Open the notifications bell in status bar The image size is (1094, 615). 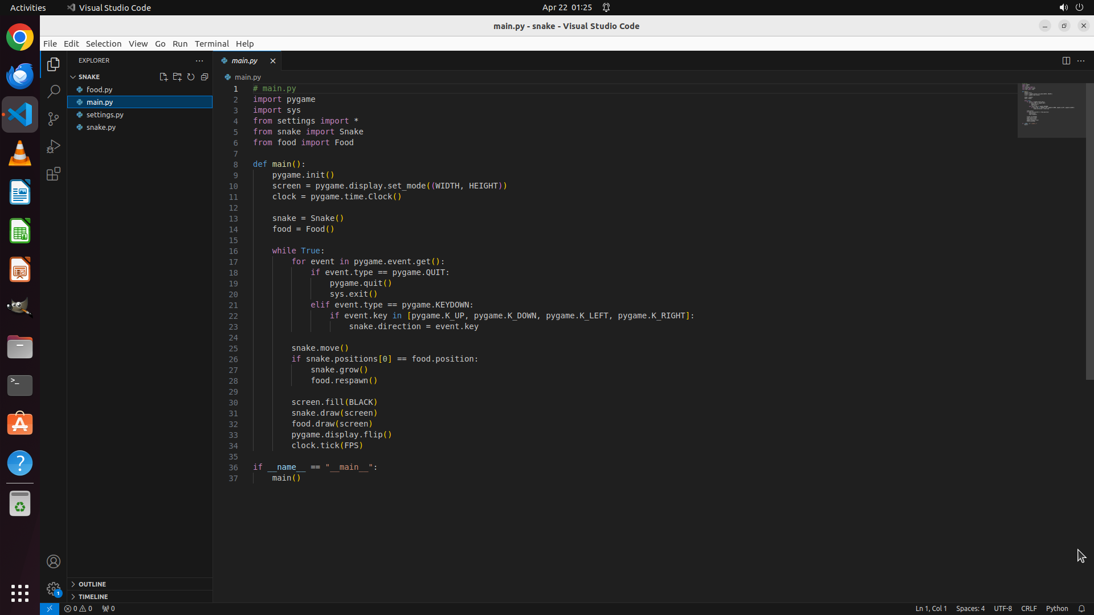pos(1081,608)
